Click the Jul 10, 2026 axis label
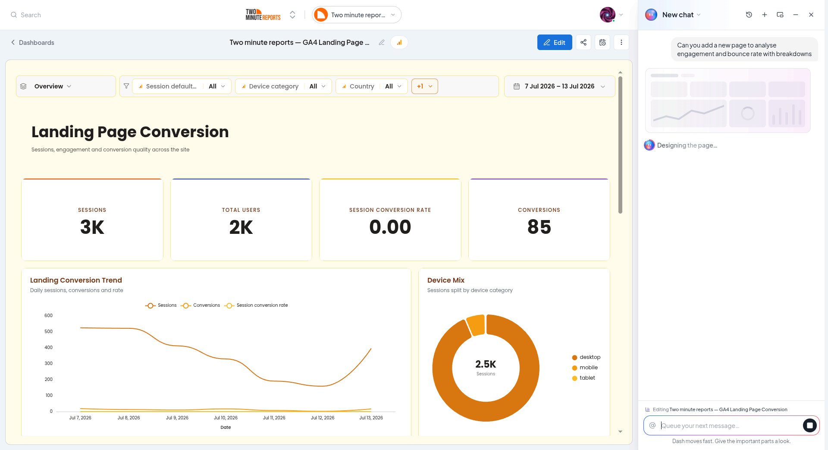 click(x=226, y=418)
